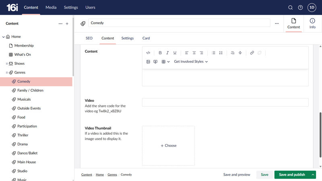Follow the Content breadcrumb link
The width and height of the screenshot is (322, 181).
[87, 175]
